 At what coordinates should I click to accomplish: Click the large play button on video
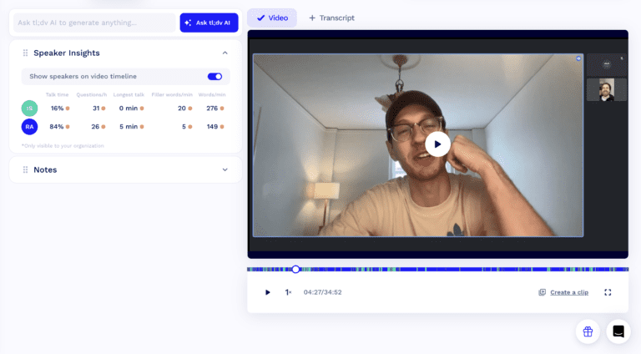[437, 144]
